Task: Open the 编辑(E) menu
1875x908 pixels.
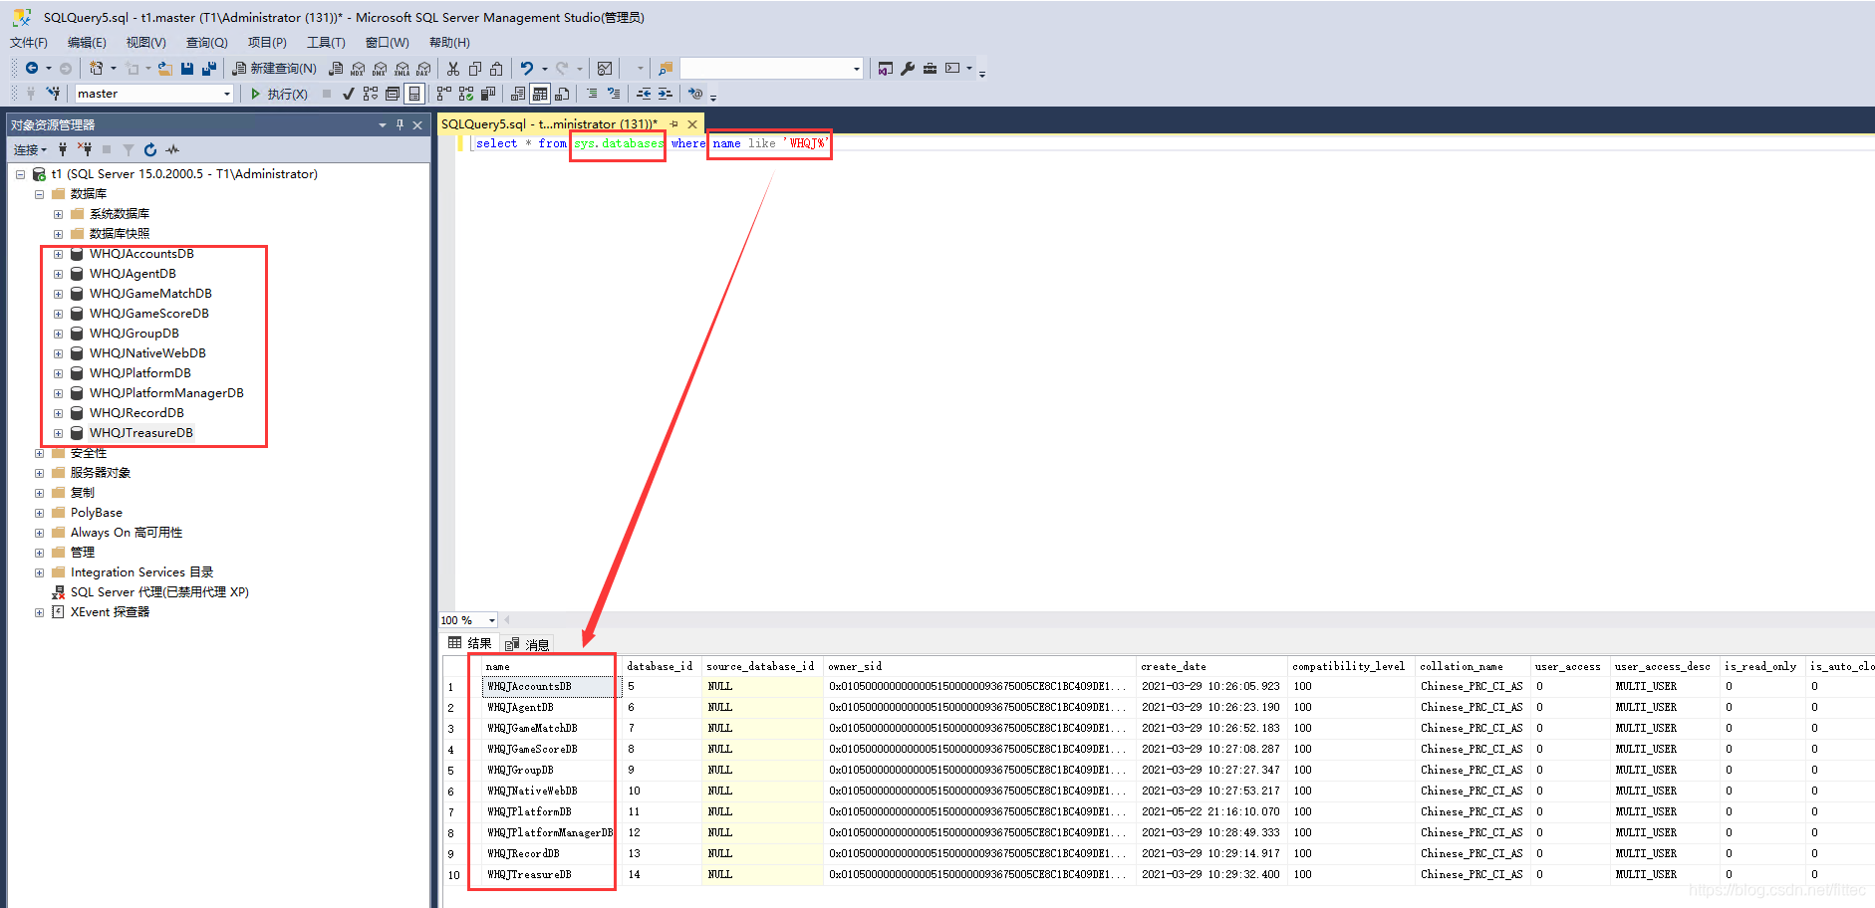Action: pos(87,43)
